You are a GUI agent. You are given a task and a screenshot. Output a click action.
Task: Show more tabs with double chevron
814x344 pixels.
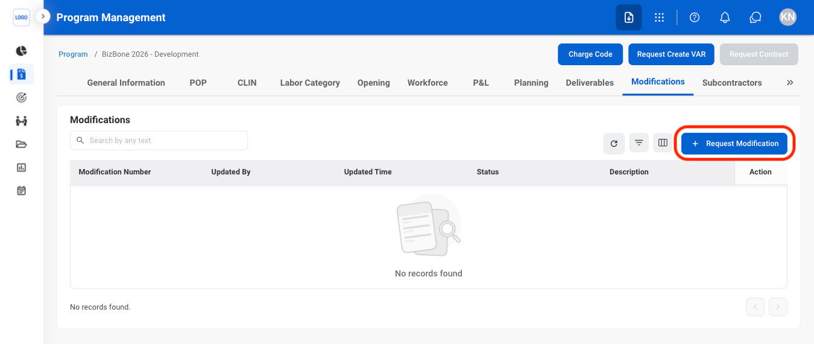790,83
